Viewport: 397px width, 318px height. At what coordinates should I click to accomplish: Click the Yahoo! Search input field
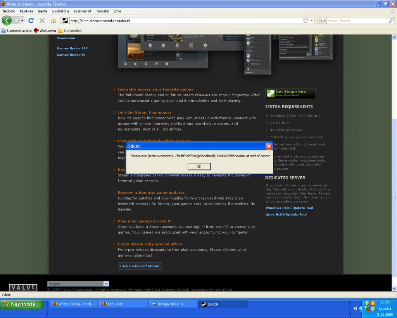pos(357,21)
